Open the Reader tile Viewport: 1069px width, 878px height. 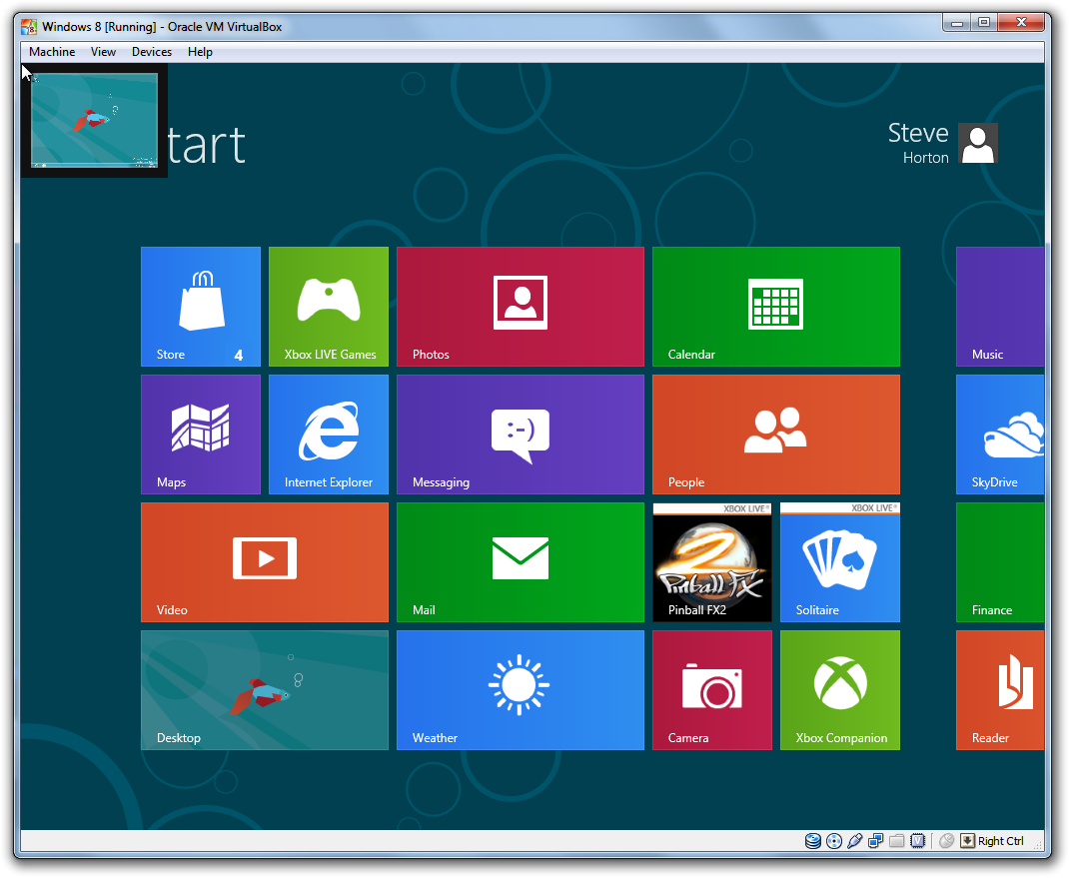1000,690
